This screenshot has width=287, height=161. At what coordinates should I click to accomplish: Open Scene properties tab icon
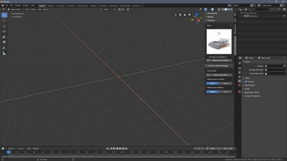[x=239, y=81]
